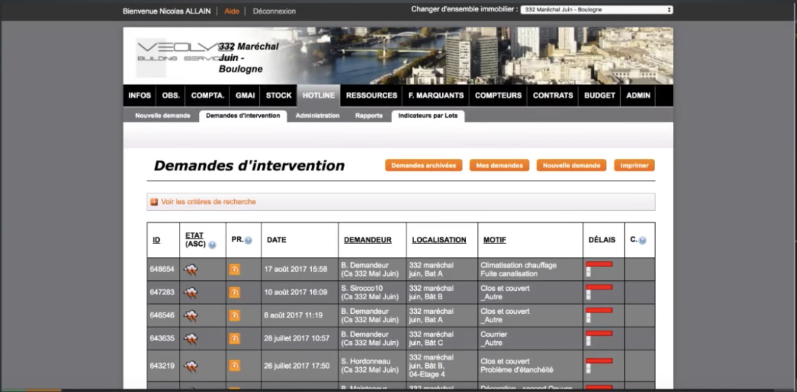Open the RESSOURCES menu
Viewport: 797px width, 392px height.
(372, 95)
